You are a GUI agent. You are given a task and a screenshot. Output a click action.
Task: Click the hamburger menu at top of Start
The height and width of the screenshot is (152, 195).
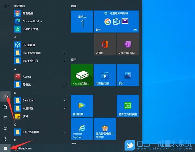click(x=5, y=6)
